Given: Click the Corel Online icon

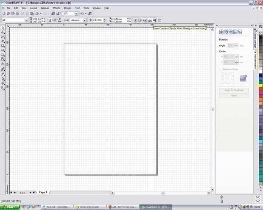Looking at the screenshot, I should [90, 14].
